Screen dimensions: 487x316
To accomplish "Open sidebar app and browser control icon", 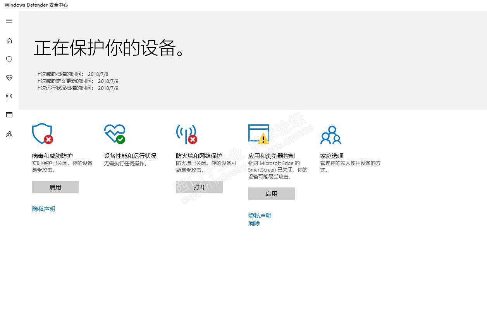I will pyautogui.click(x=9, y=115).
